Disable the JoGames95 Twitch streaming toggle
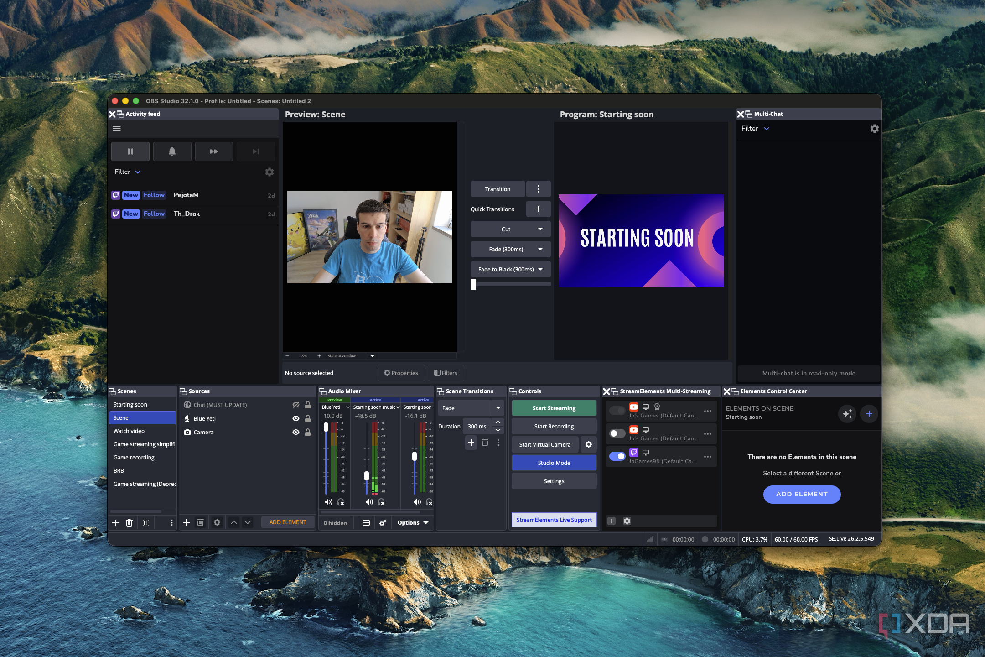Screen dimensions: 985x657 [x=617, y=456]
